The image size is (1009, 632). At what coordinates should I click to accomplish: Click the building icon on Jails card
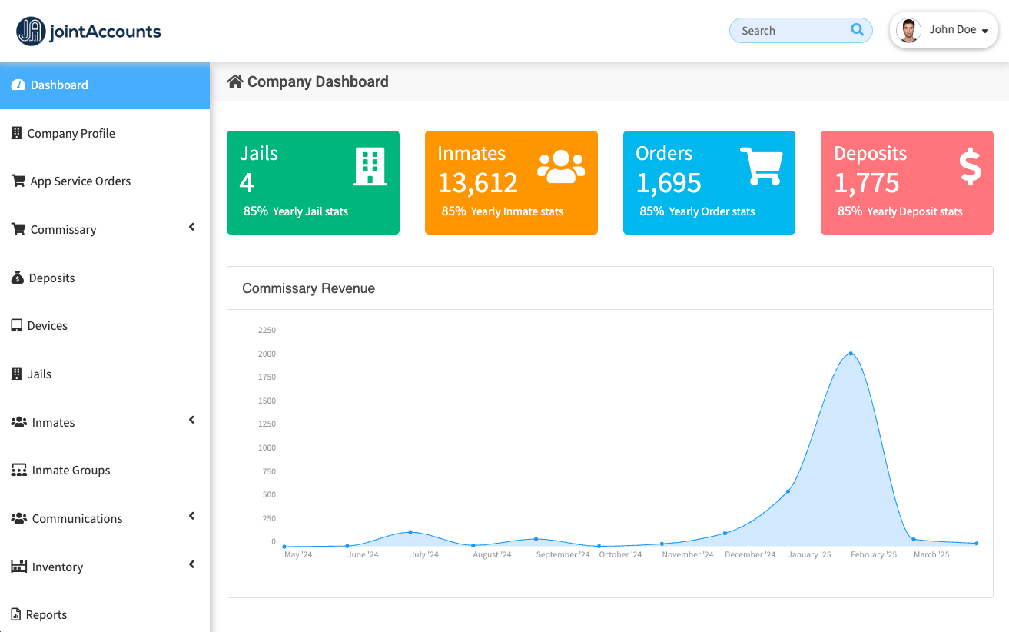[x=370, y=167]
